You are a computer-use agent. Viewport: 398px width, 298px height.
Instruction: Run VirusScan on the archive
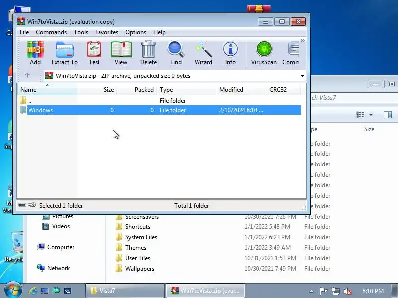[264, 53]
